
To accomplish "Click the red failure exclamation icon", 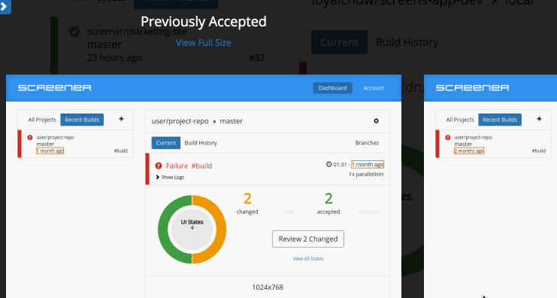I will 159,166.
